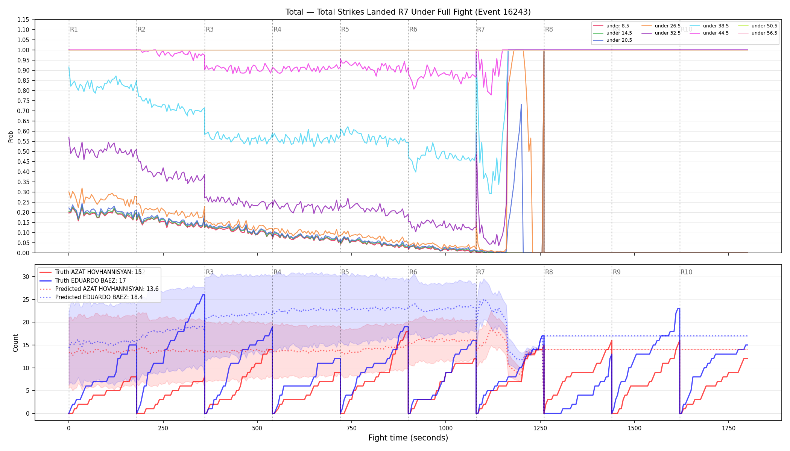Screen dimensions: 790x451
Task: Click the chart title mentioning Event 16243
Action: 408,12
